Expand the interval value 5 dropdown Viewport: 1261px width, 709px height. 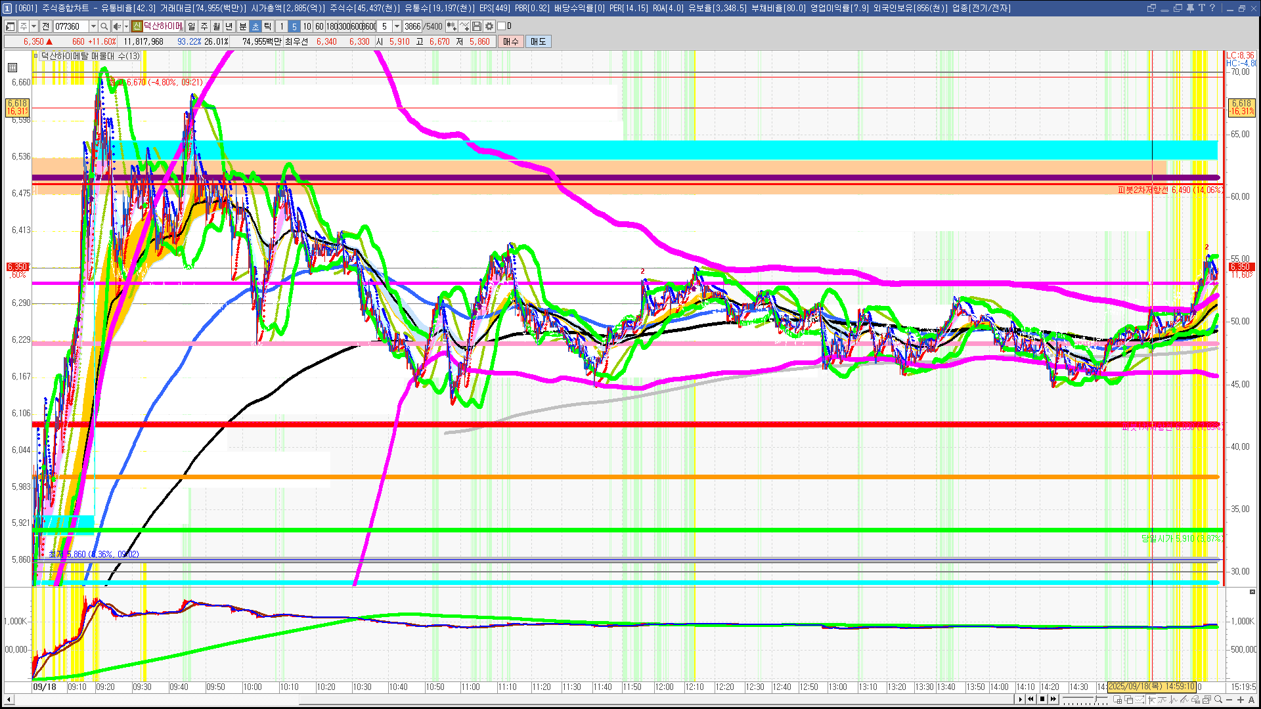pos(397,26)
